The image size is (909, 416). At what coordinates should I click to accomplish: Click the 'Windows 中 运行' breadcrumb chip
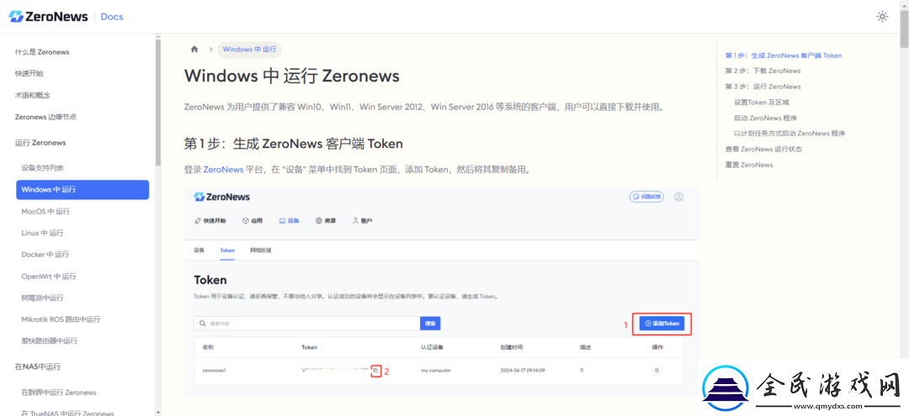[249, 50]
